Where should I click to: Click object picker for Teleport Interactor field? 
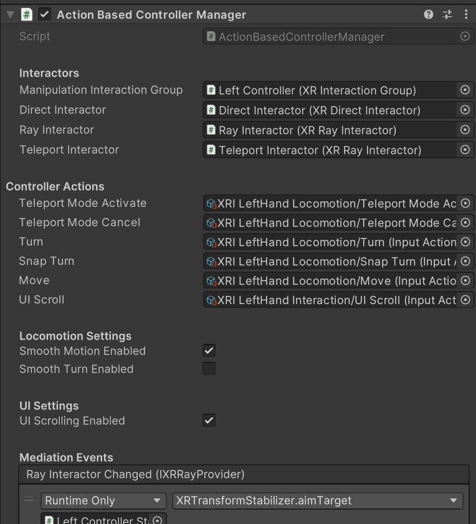(465, 150)
